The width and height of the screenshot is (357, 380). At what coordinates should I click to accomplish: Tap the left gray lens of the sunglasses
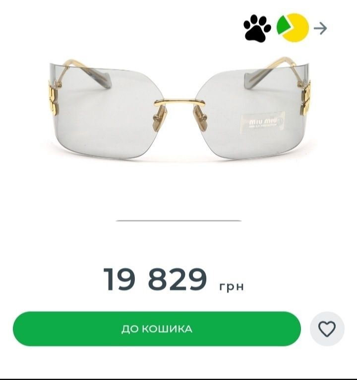click(104, 114)
